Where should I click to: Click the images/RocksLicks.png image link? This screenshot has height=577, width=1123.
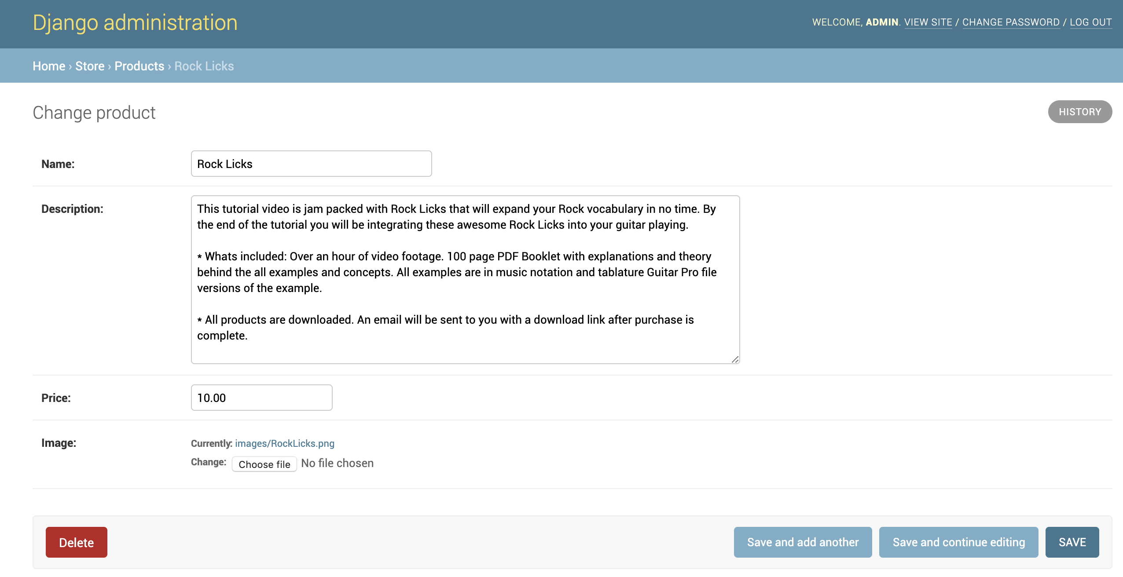point(284,443)
